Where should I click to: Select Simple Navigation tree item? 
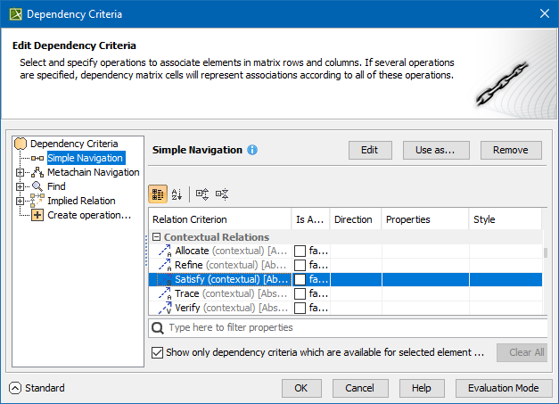pyautogui.click(x=86, y=158)
